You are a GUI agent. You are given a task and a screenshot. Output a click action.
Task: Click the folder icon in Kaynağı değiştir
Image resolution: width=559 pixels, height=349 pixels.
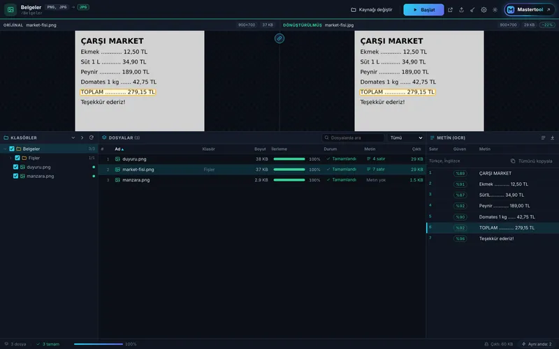click(x=354, y=10)
